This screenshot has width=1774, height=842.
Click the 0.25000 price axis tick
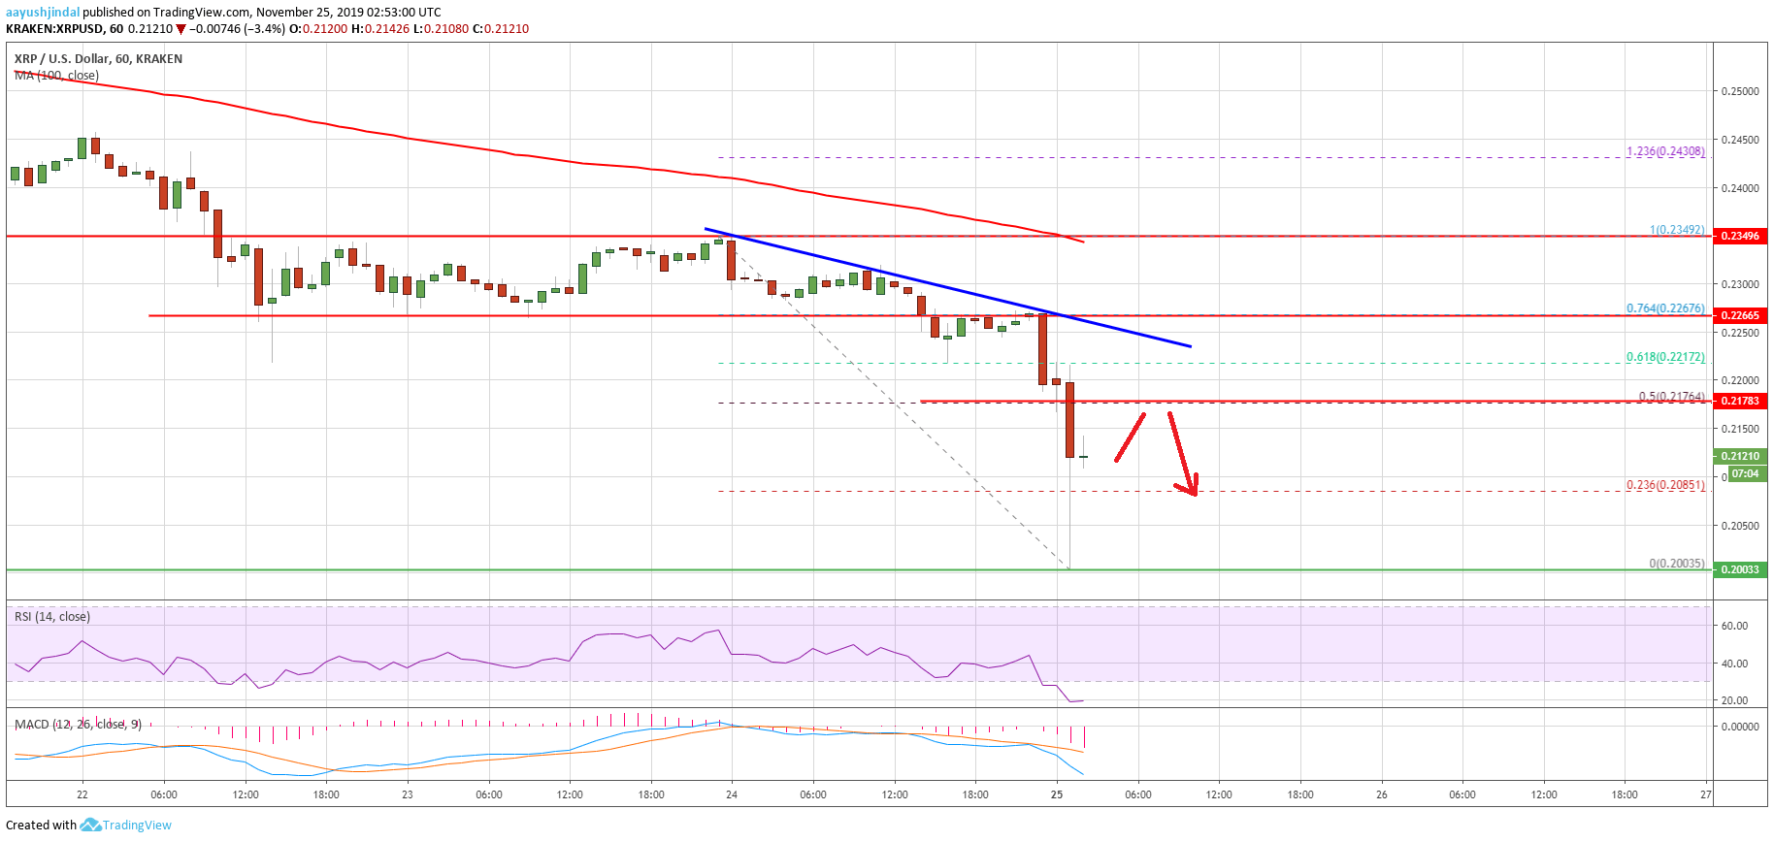click(x=1739, y=91)
